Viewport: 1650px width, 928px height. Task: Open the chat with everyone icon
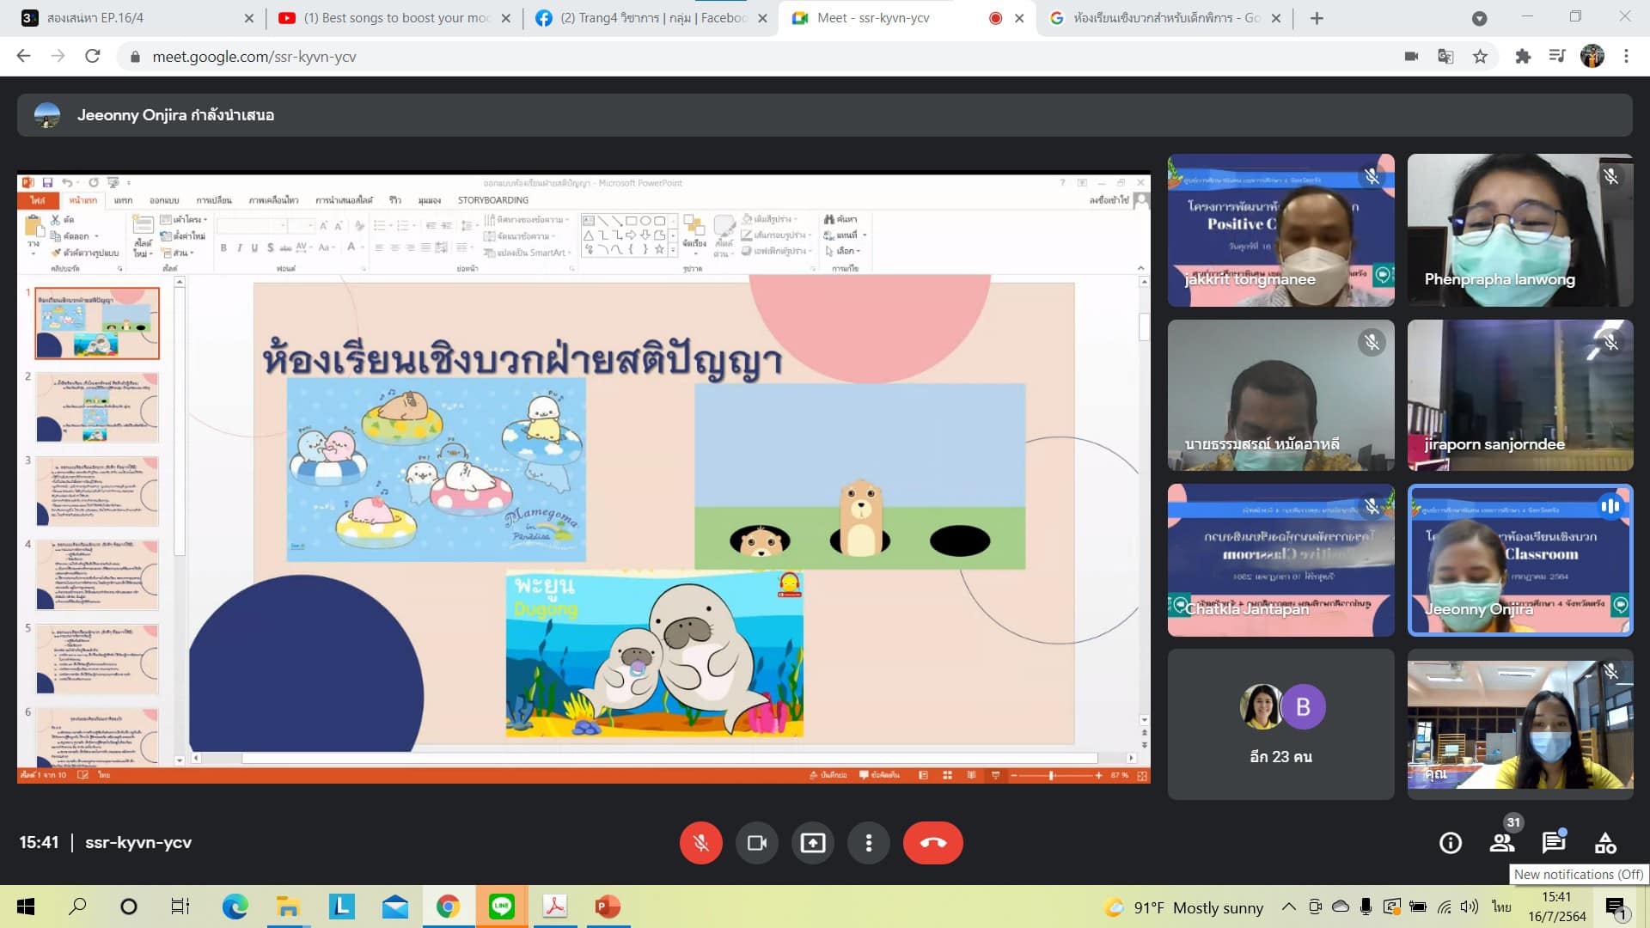coord(1554,843)
